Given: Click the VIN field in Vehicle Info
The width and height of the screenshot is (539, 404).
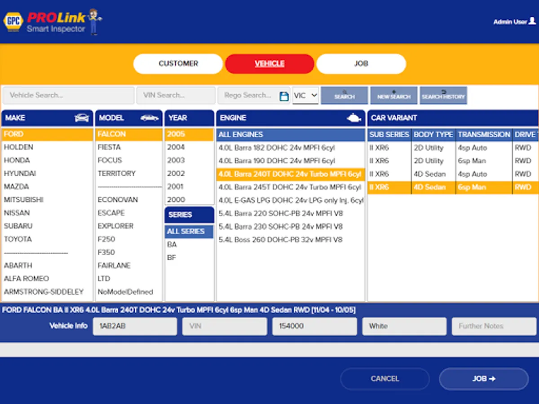Looking at the screenshot, I should click(x=225, y=326).
